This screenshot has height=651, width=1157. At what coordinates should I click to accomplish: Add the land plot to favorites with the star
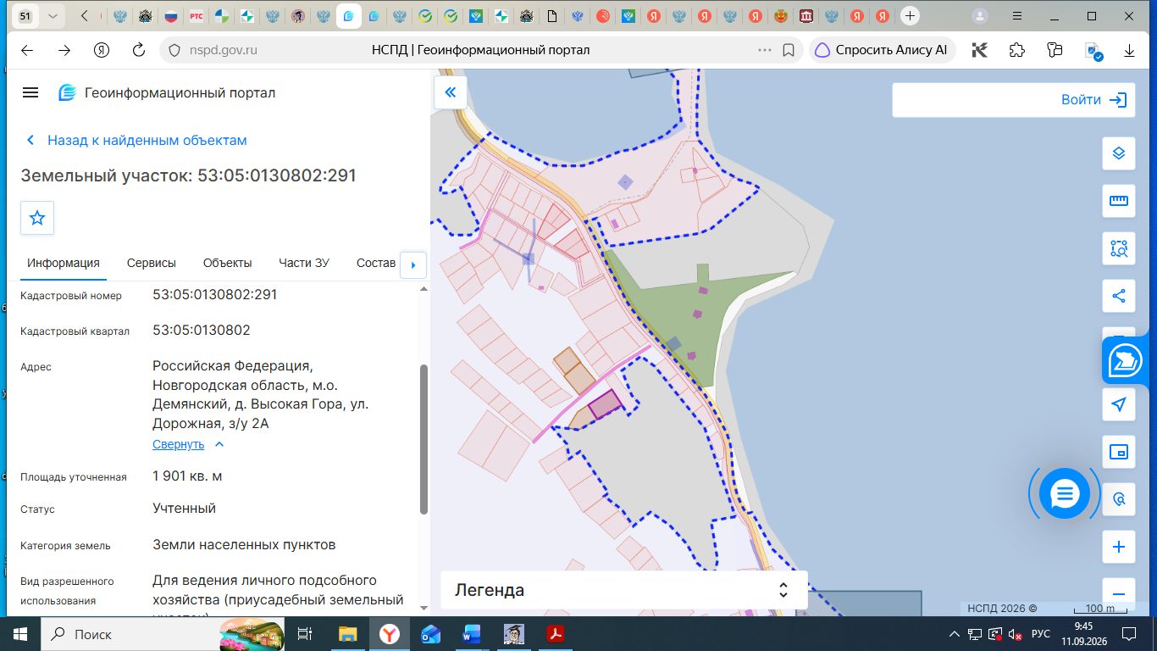[x=37, y=218]
